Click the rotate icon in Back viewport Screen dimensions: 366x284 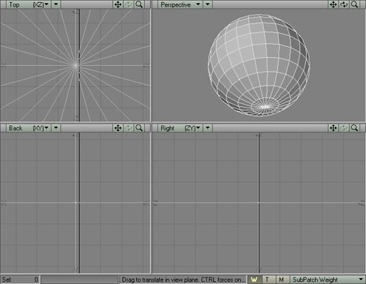point(129,128)
